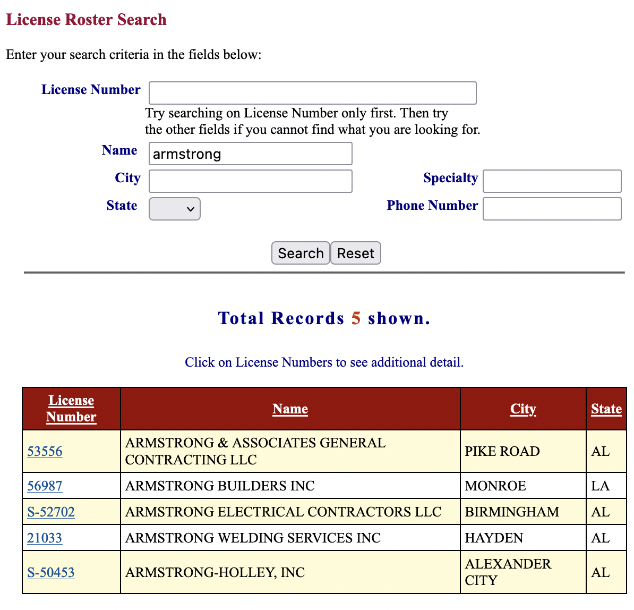Viewport: 634px width, 610px height.
Task: Sort by License Number column header
Action: pyautogui.click(x=71, y=409)
